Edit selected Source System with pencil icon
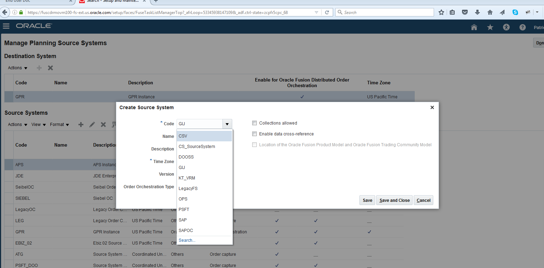This screenshot has height=268, width=544. tap(92, 125)
